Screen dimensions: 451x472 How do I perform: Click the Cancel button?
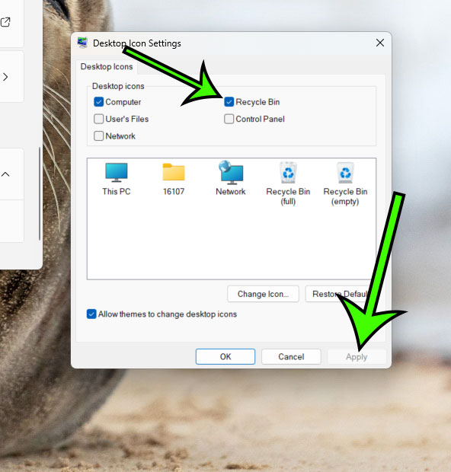[291, 357]
